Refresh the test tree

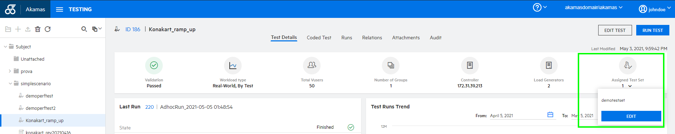[x=48, y=29]
